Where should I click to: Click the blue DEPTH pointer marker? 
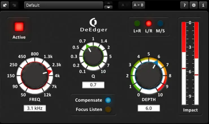[156, 62]
